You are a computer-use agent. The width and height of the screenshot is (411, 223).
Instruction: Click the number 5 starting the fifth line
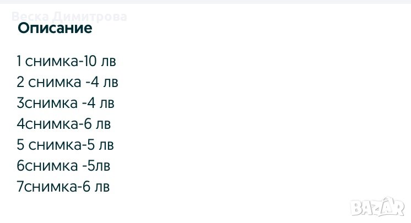click(x=20, y=145)
